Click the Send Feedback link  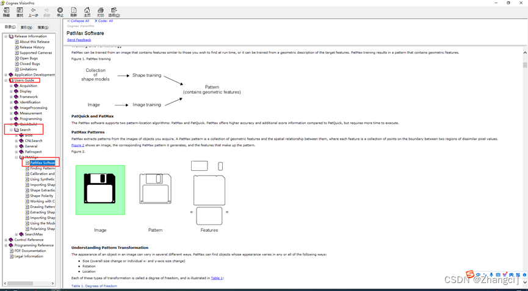pos(79,40)
